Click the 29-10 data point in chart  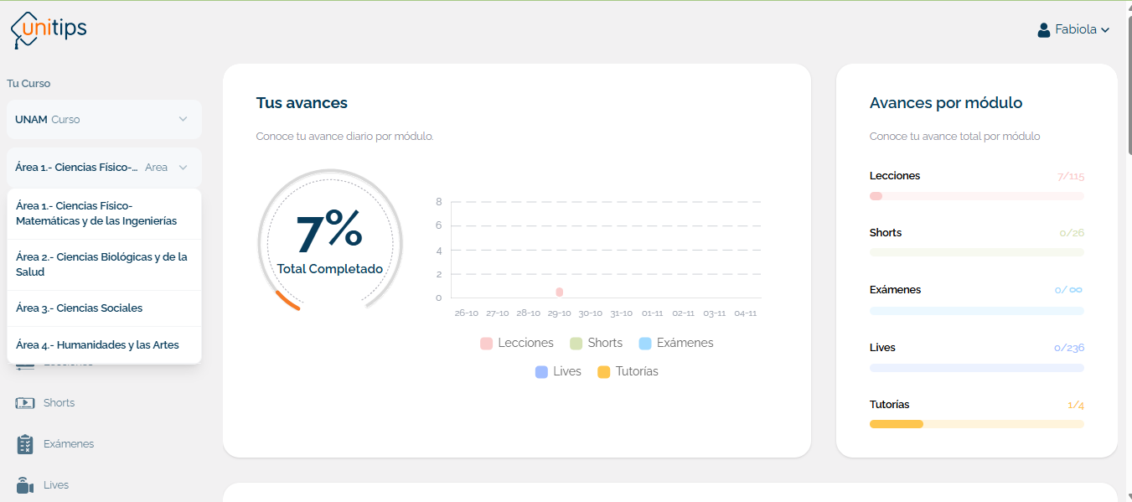pyautogui.click(x=559, y=292)
